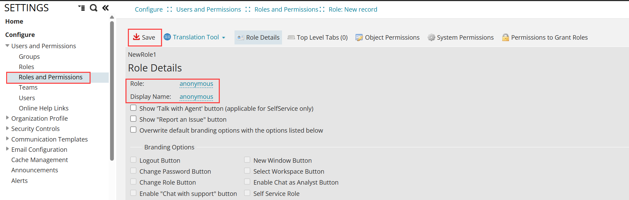Edit the Role value anonymous link
629x200 pixels.
(x=196, y=84)
